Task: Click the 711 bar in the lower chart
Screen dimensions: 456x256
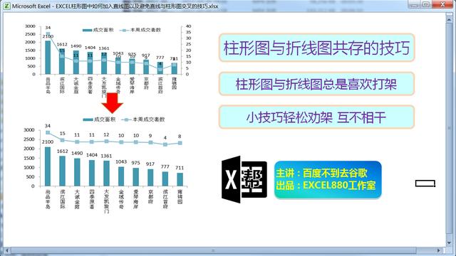Action: pos(180,180)
